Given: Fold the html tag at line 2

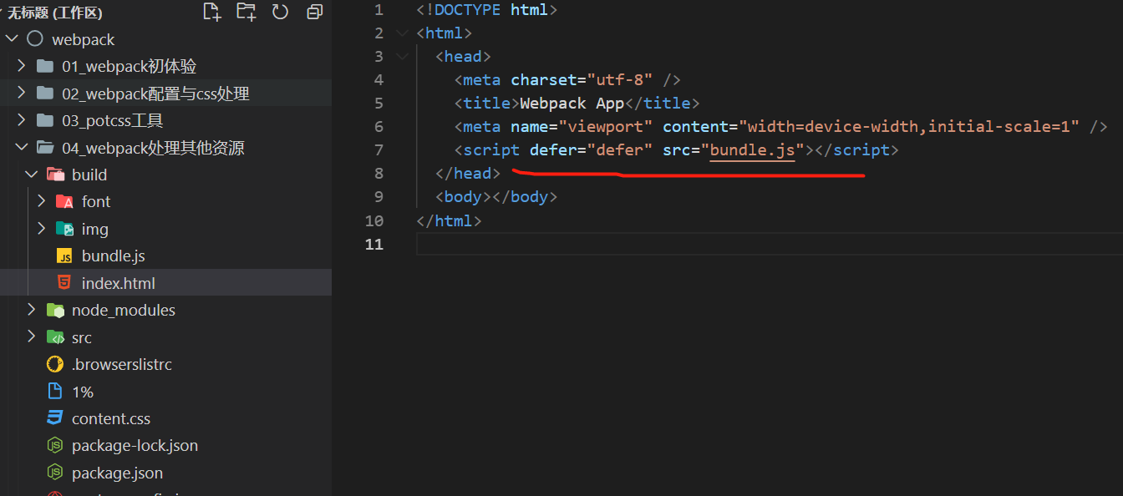Looking at the screenshot, I should 403,33.
